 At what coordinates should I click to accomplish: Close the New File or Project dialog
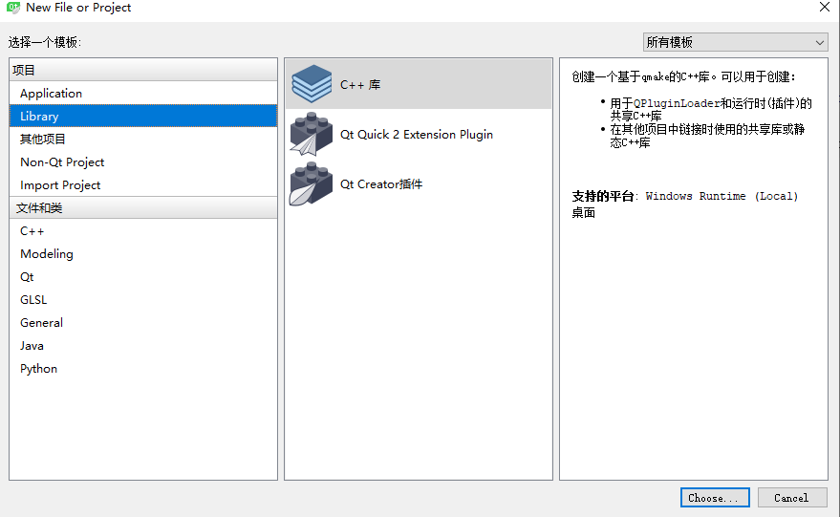tap(825, 7)
